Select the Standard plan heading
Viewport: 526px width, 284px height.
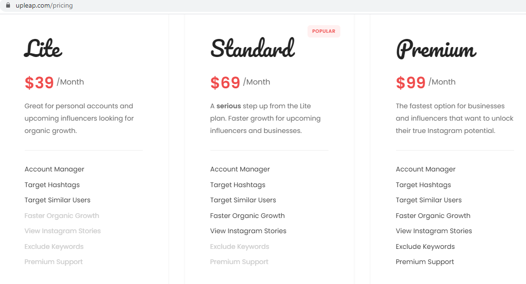(253, 48)
